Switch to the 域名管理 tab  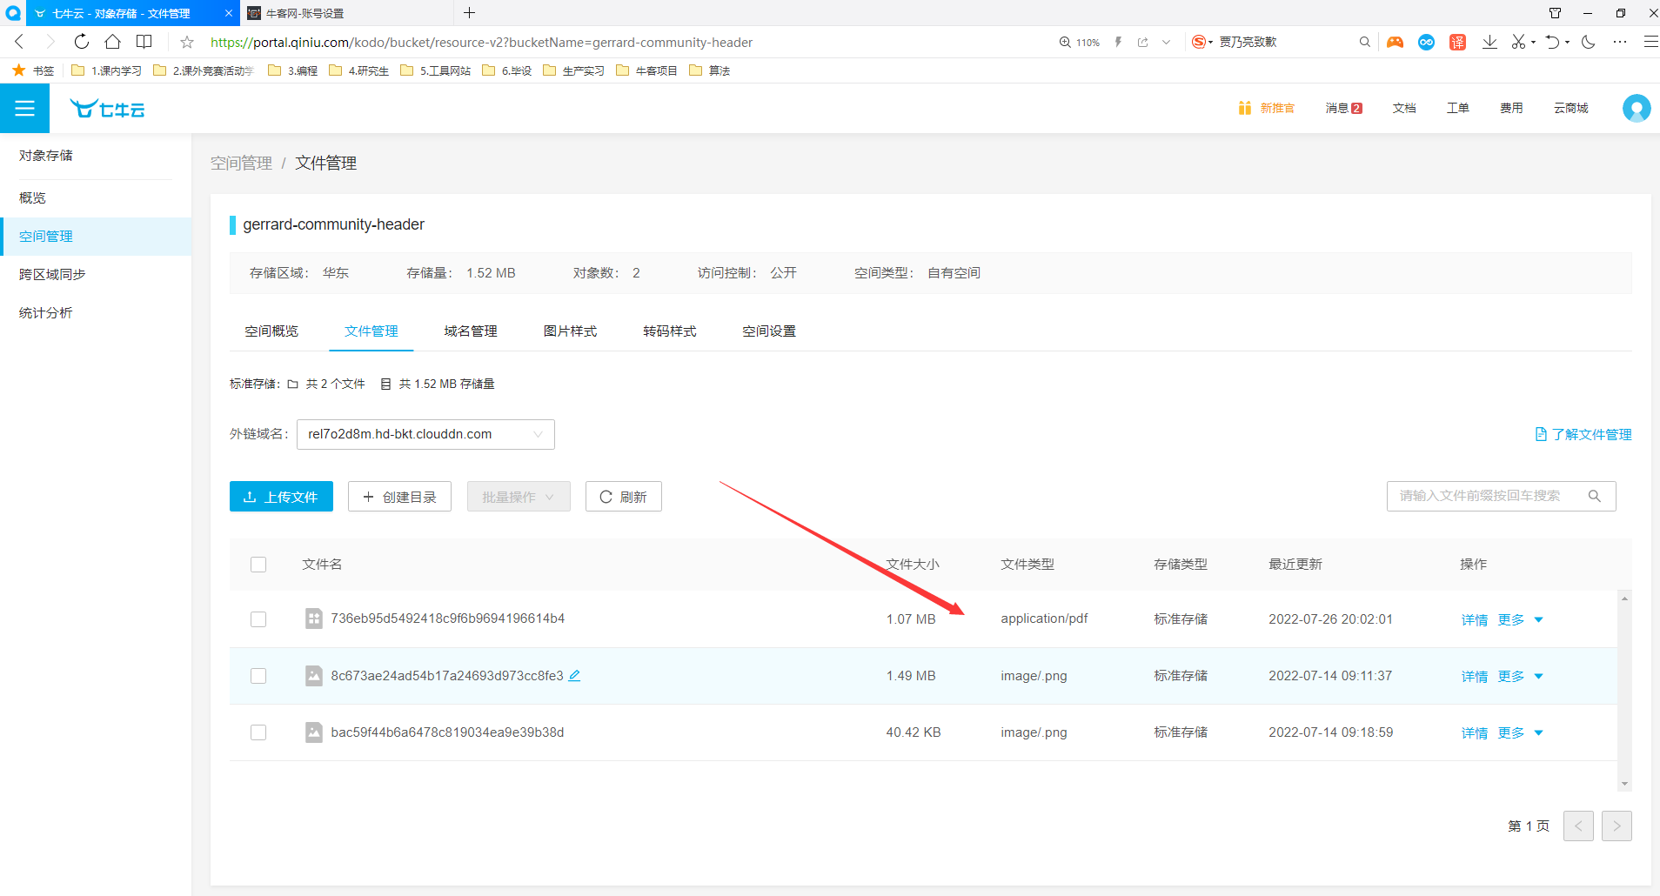click(x=471, y=331)
